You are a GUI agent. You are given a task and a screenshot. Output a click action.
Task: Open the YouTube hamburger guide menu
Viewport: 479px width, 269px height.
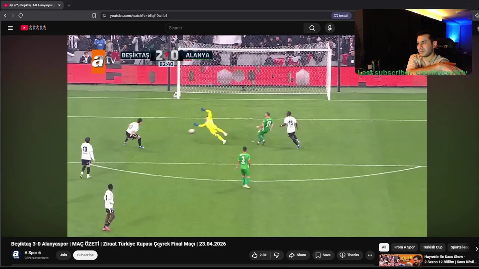pyautogui.click(x=10, y=28)
